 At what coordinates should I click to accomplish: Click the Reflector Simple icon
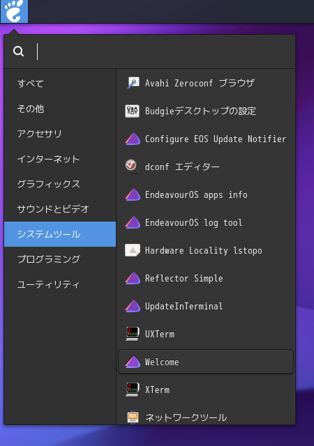tap(133, 278)
